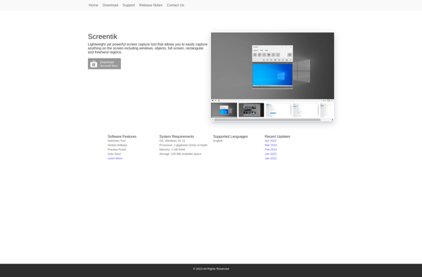The height and width of the screenshot is (277, 422).
Task: Open the Mar 2022 update link
Action: click(271, 146)
